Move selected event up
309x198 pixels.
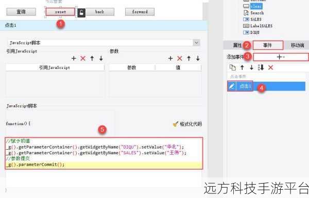click(242, 67)
